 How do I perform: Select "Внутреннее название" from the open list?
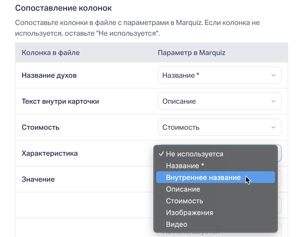pyautogui.click(x=203, y=178)
